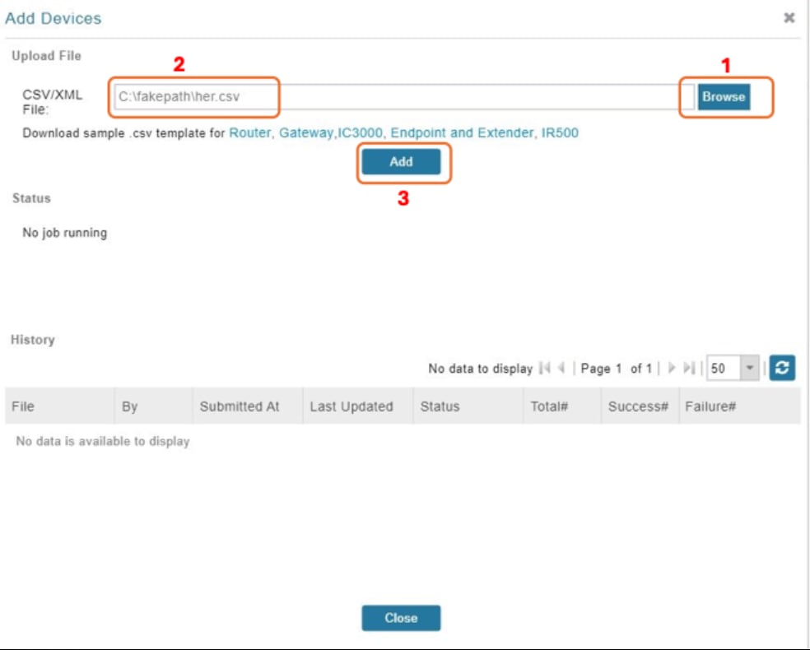Click the Close button at the bottom
This screenshot has height=650, width=810.
(x=401, y=618)
